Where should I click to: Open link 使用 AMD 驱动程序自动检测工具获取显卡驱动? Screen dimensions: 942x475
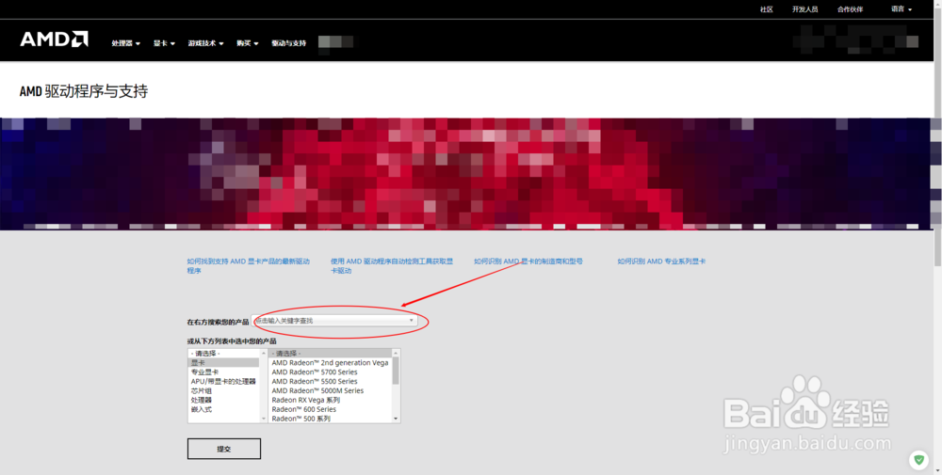click(x=392, y=265)
